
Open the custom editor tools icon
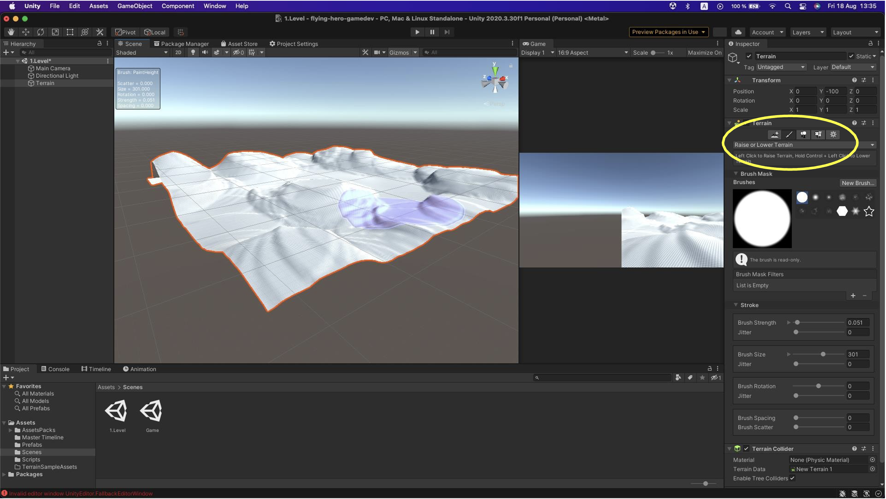pos(100,32)
